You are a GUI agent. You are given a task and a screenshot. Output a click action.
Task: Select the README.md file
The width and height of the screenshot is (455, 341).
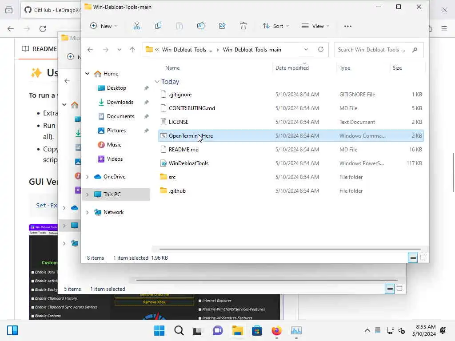coord(291,150)
